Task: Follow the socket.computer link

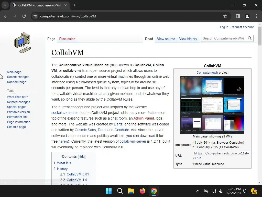Action: click(x=64, y=113)
